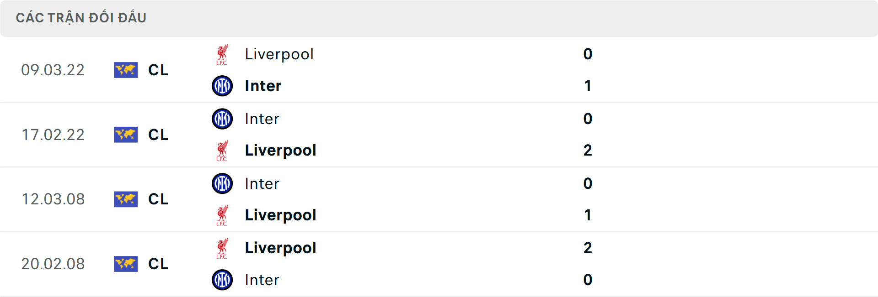
Task: Click the date 12.03.08
Action: coord(53,199)
